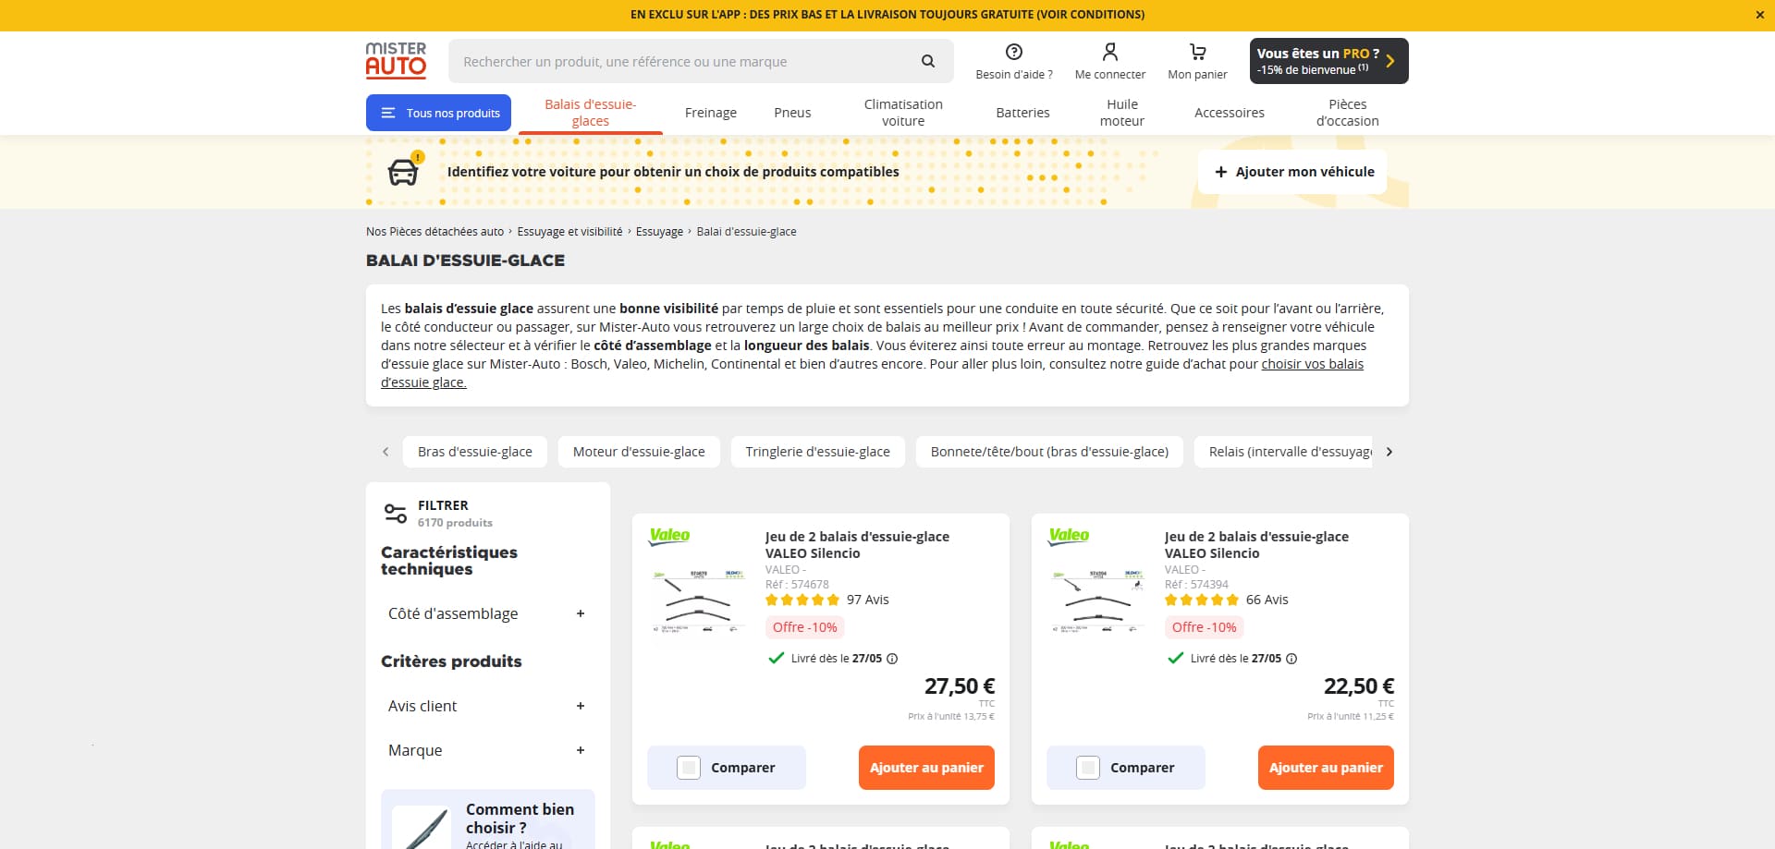Click the car warning icon
Viewport: 1775px width, 849px height.
[x=404, y=170]
